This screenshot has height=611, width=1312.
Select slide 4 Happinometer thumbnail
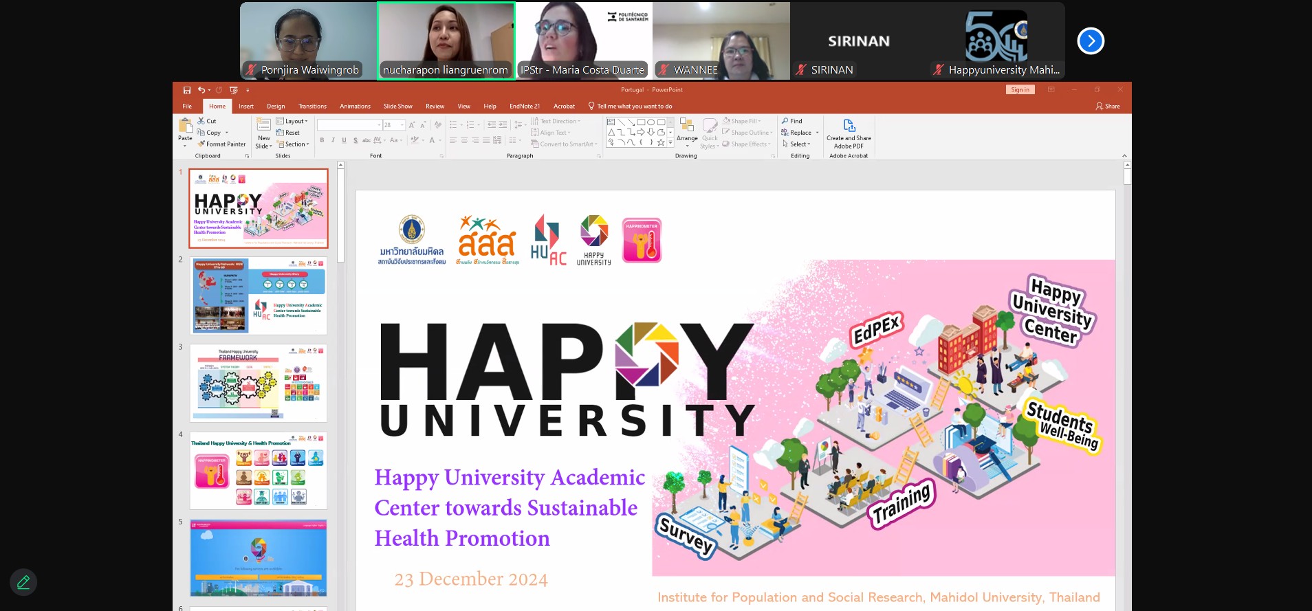tap(259, 471)
